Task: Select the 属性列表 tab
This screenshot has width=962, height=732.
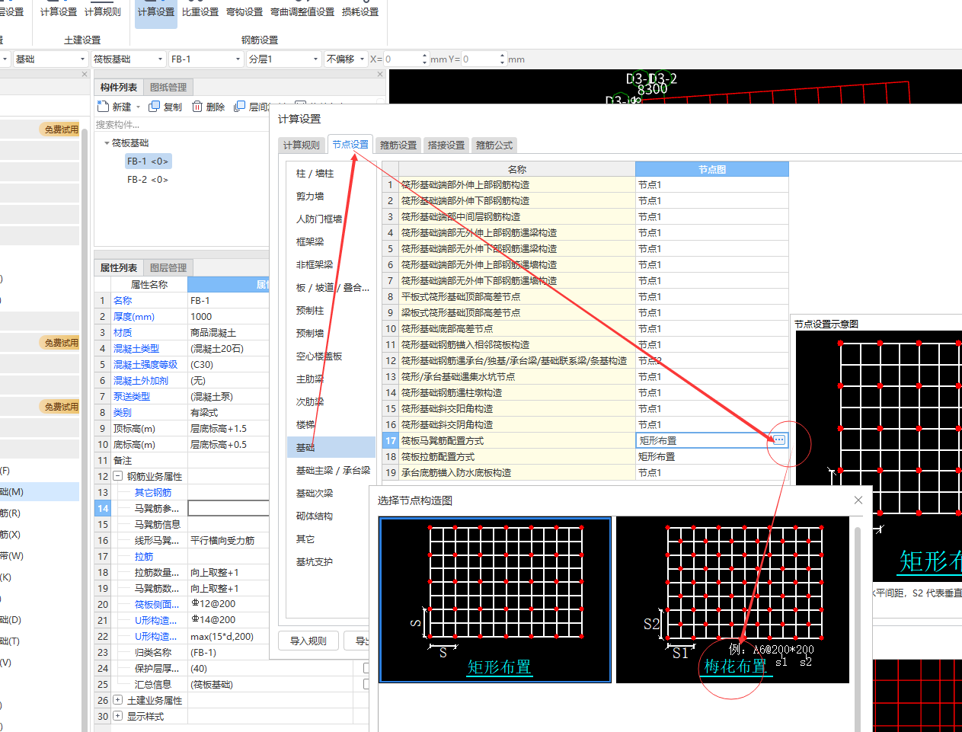Action: 119,268
